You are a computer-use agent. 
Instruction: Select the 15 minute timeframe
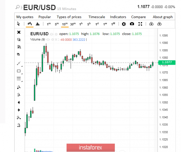[65, 24]
